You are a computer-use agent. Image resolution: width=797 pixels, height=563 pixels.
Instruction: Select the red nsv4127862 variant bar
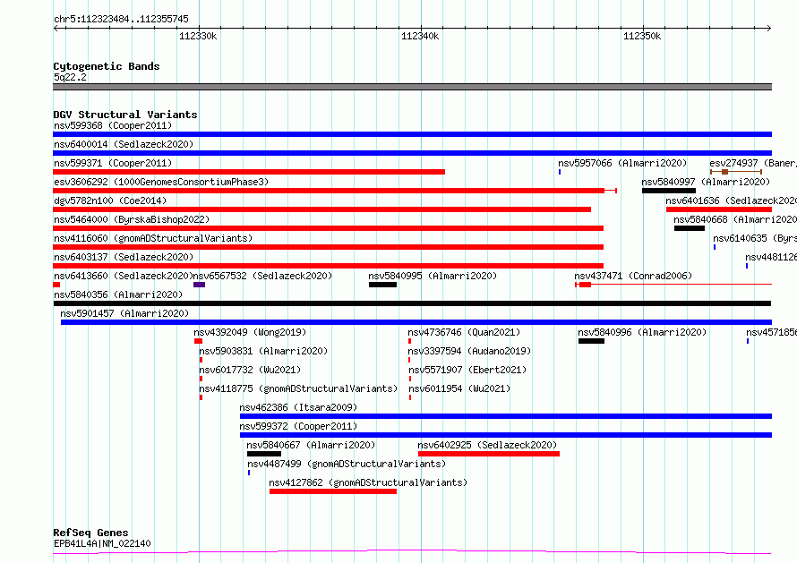[333, 491]
